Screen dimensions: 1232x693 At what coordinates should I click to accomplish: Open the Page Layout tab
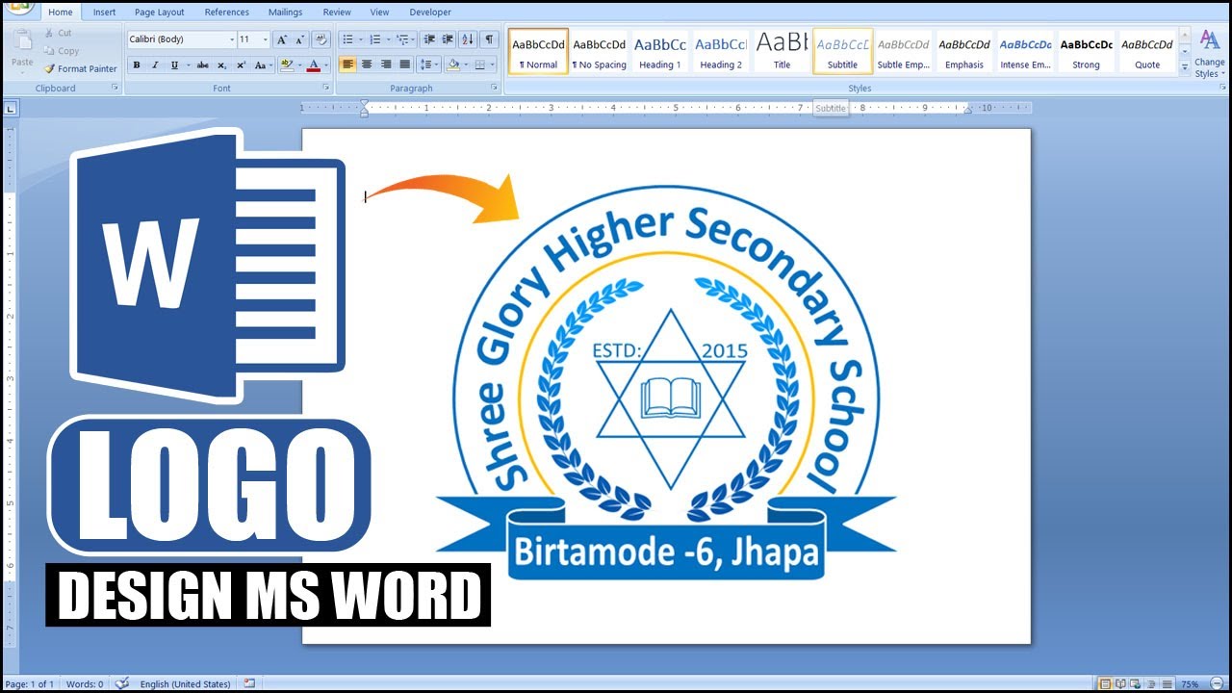click(160, 13)
